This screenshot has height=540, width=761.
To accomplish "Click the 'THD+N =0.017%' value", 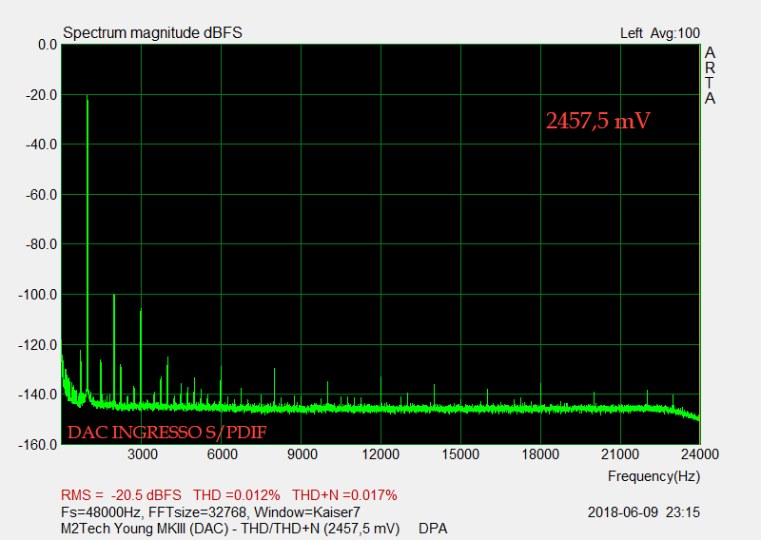I will [344, 495].
